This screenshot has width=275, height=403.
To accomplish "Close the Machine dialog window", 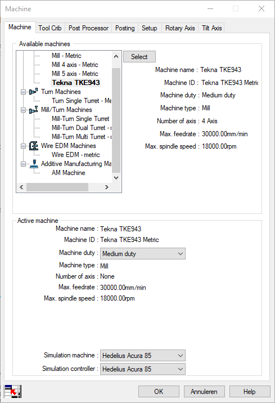I will (x=262, y=8).
